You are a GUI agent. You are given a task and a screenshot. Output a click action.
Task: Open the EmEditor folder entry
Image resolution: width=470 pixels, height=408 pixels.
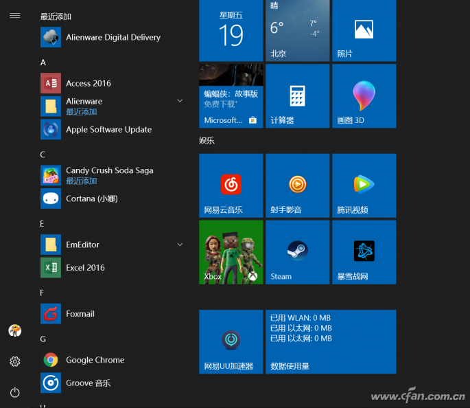[113, 245]
